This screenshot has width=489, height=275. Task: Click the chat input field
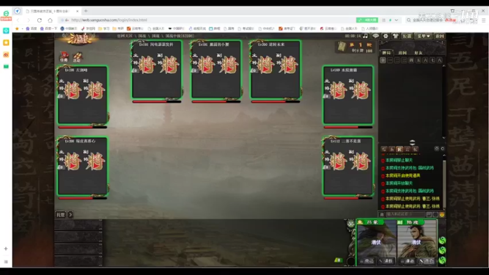405,215
